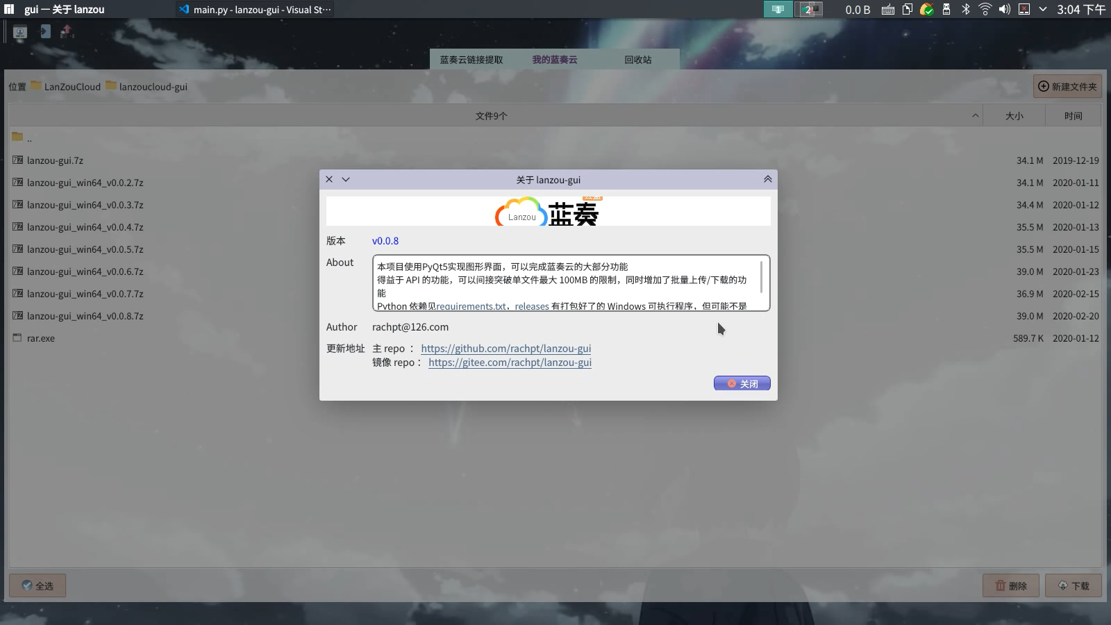Viewport: 1111px width, 625px height.
Task: Open the 回收站 tab
Action: click(638, 60)
